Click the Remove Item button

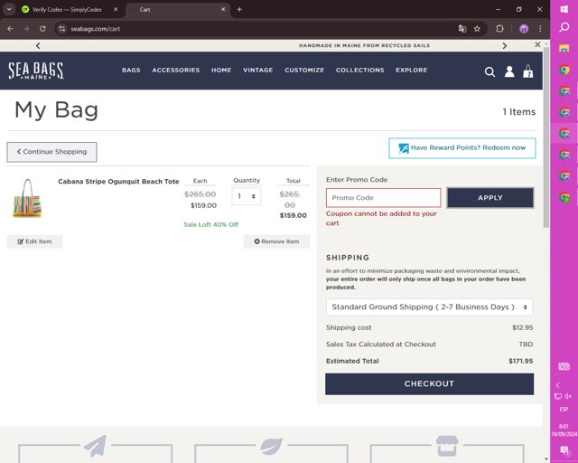(276, 241)
